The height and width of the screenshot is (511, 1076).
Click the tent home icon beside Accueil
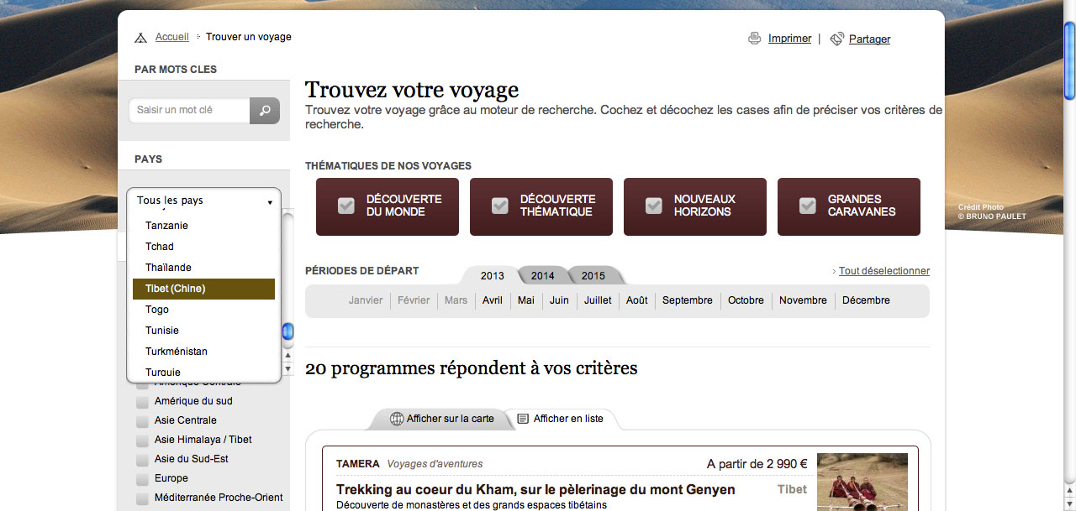coord(140,38)
